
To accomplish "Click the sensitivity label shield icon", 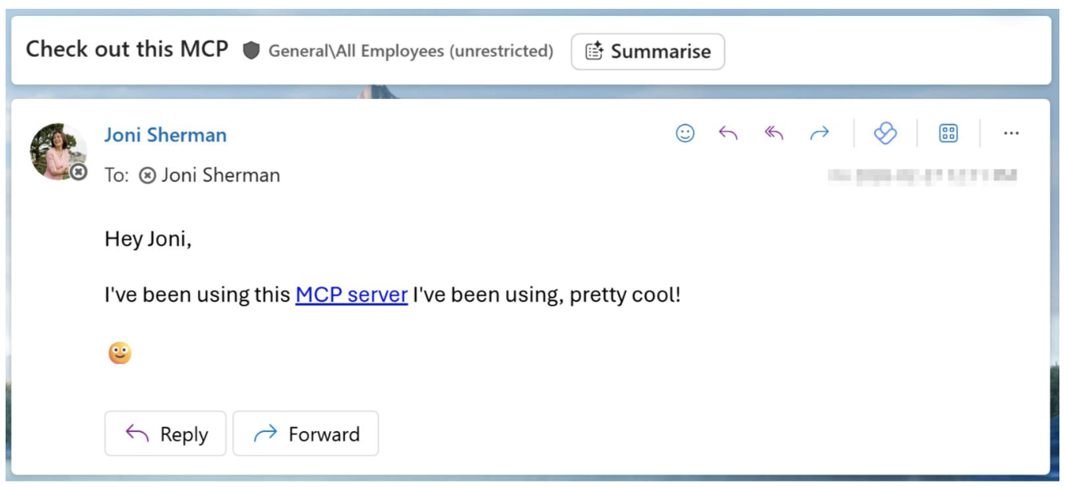I will tap(252, 51).
